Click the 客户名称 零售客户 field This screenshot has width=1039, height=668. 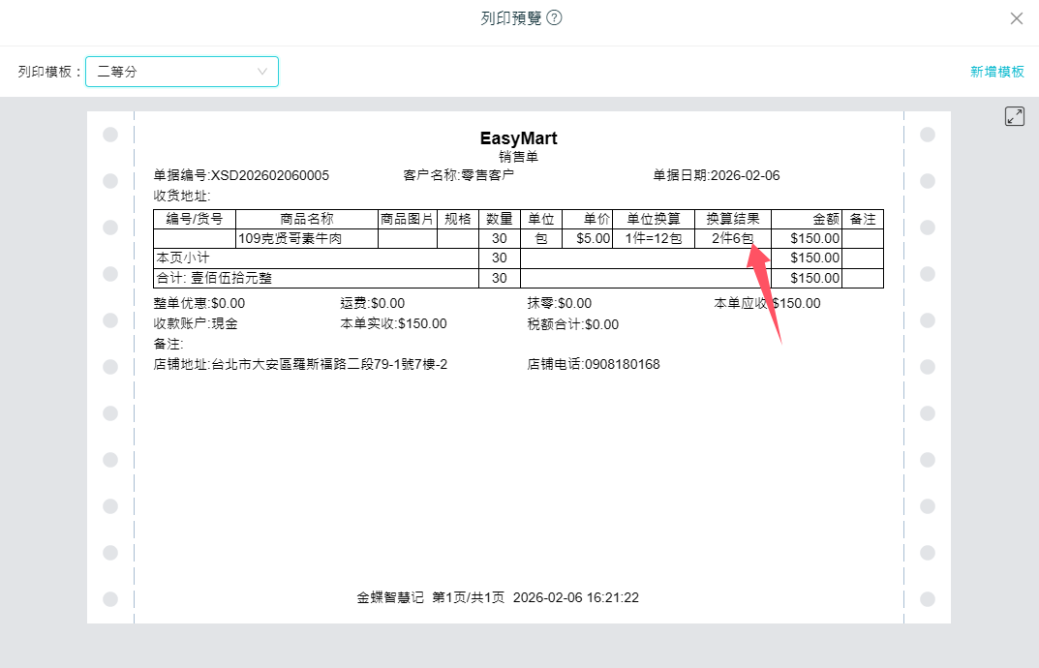coord(458,175)
